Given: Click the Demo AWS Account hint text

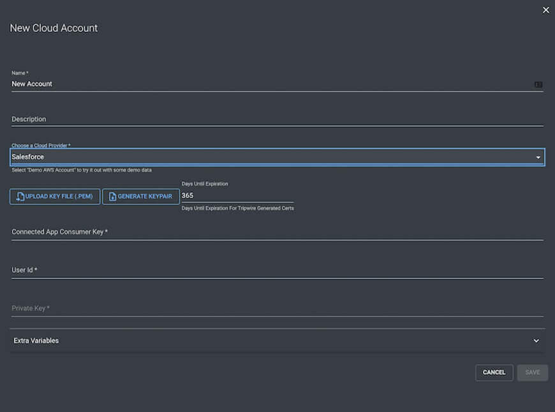Looking at the screenshot, I should [x=82, y=170].
